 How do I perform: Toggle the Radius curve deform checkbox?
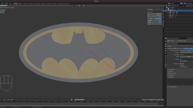(181, 64)
